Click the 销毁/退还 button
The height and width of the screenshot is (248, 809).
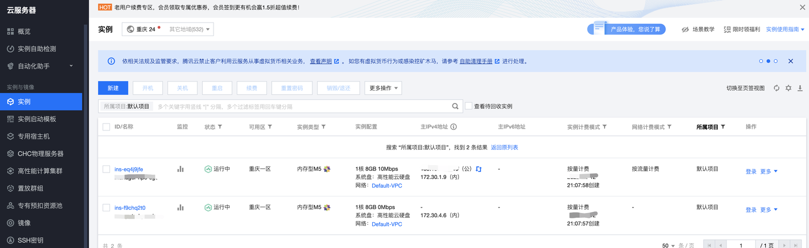tap(338, 88)
